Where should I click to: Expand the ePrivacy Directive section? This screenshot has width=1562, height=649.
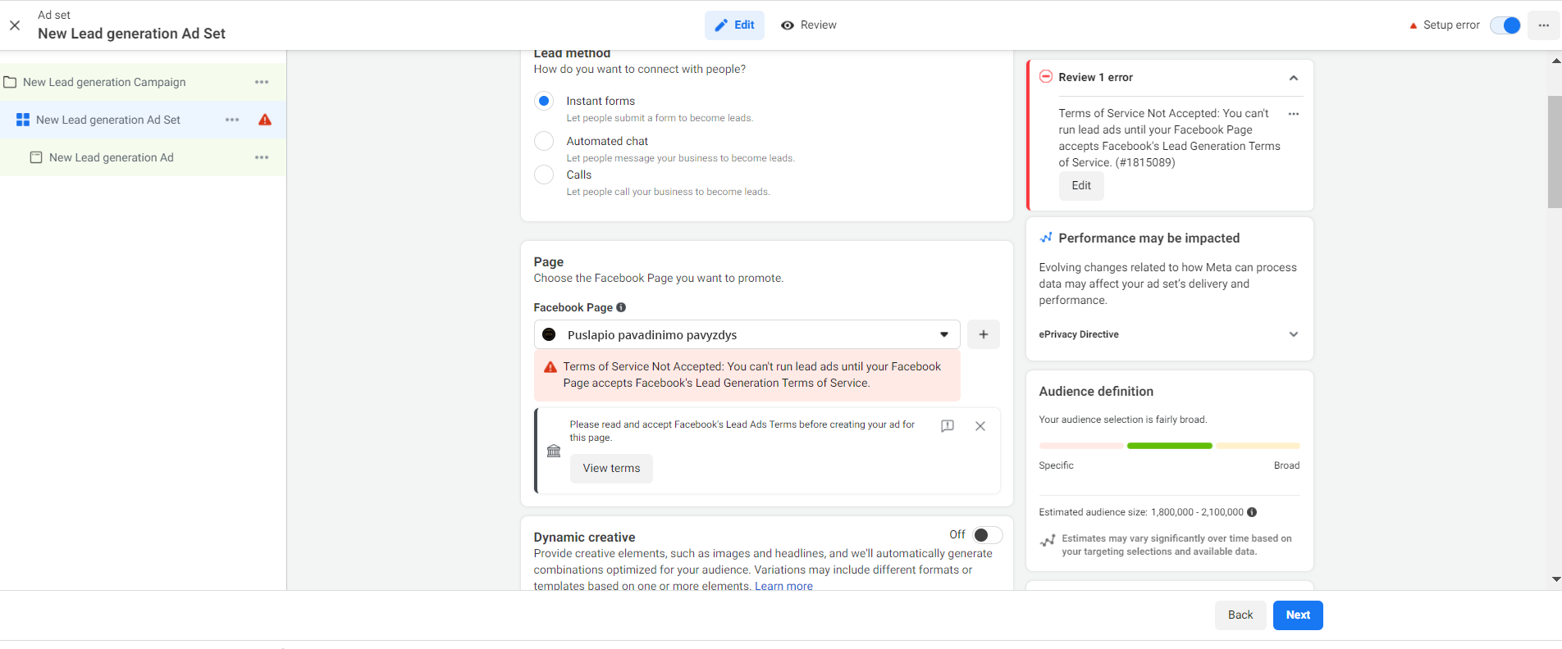pyautogui.click(x=1169, y=334)
